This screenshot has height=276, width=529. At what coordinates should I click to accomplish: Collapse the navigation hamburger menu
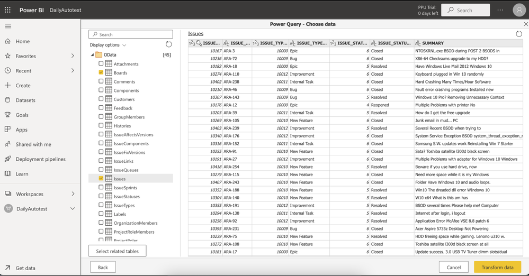pos(8,26)
